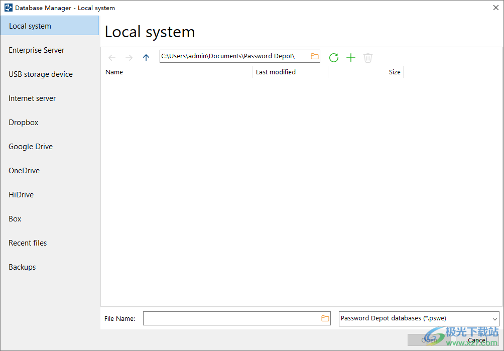Show Recent files list
Viewport: 504px width, 351px height.
click(50, 243)
